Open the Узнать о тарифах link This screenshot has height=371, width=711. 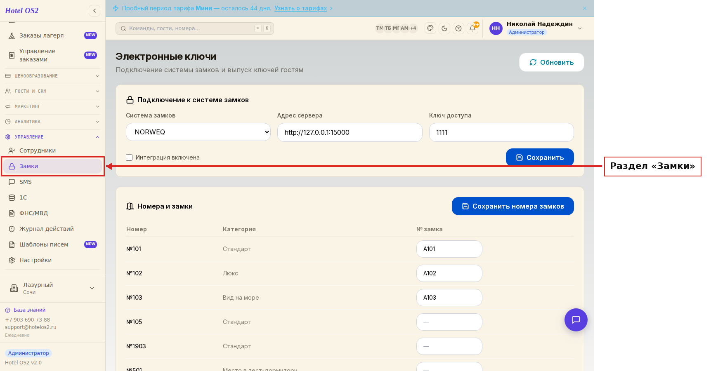click(300, 8)
